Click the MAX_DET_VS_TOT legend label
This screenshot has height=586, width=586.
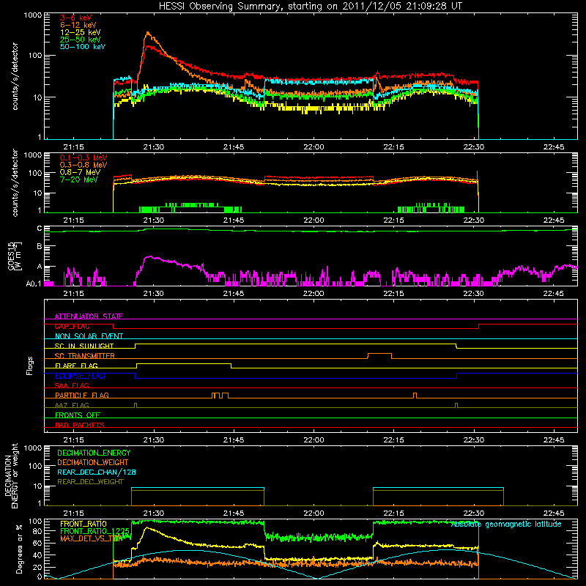[x=91, y=538]
